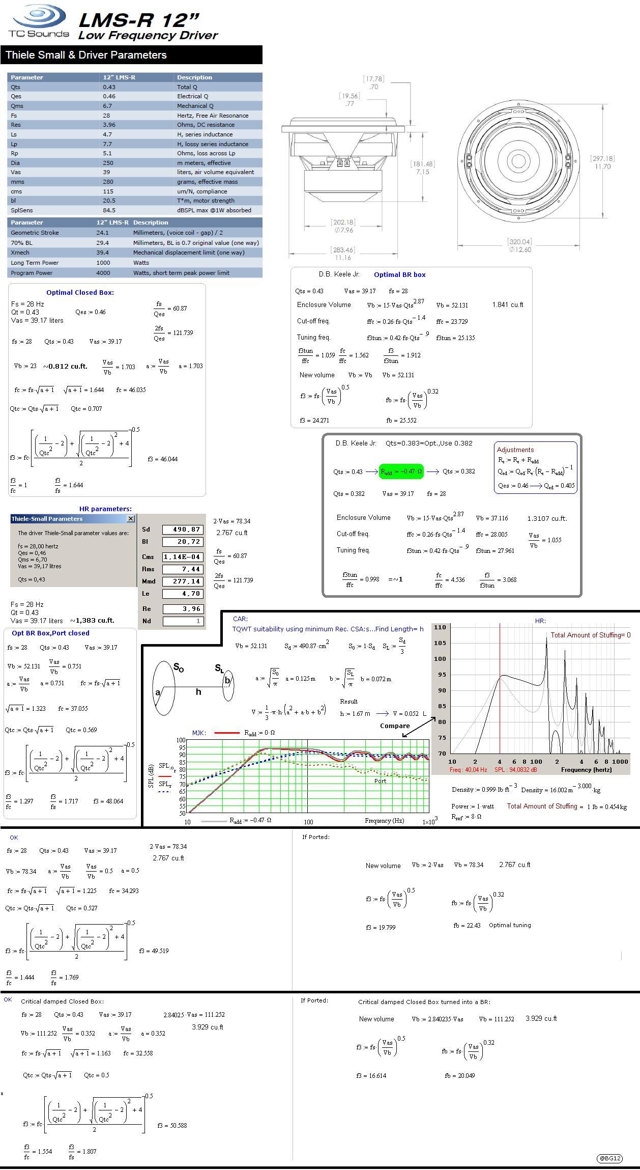The width and height of the screenshot is (640, 1170).
Task: Click the TC Sounds logo
Action: click(39, 21)
